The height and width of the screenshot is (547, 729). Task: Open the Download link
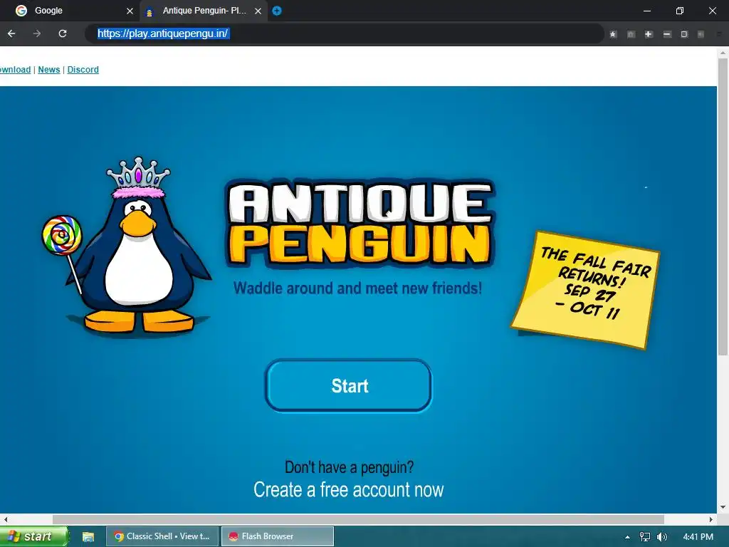pyautogui.click(x=15, y=70)
